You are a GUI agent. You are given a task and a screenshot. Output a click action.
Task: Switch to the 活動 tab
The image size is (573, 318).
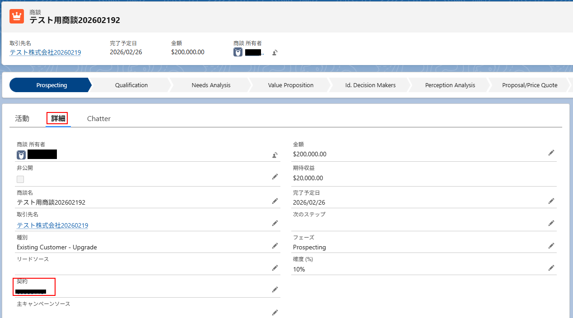point(22,118)
